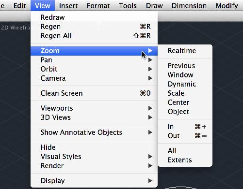Screen dimensions: 243x189
Task: Select Zoom Out command
Action: [185, 136]
